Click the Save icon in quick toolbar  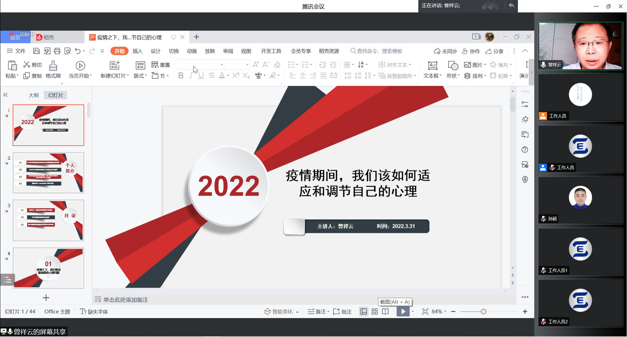(37, 51)
